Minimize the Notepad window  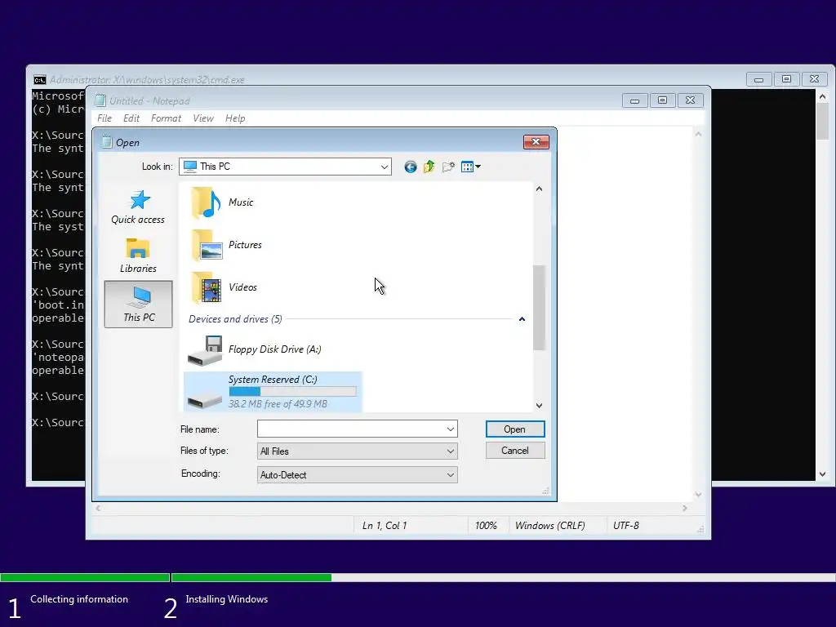634,100
